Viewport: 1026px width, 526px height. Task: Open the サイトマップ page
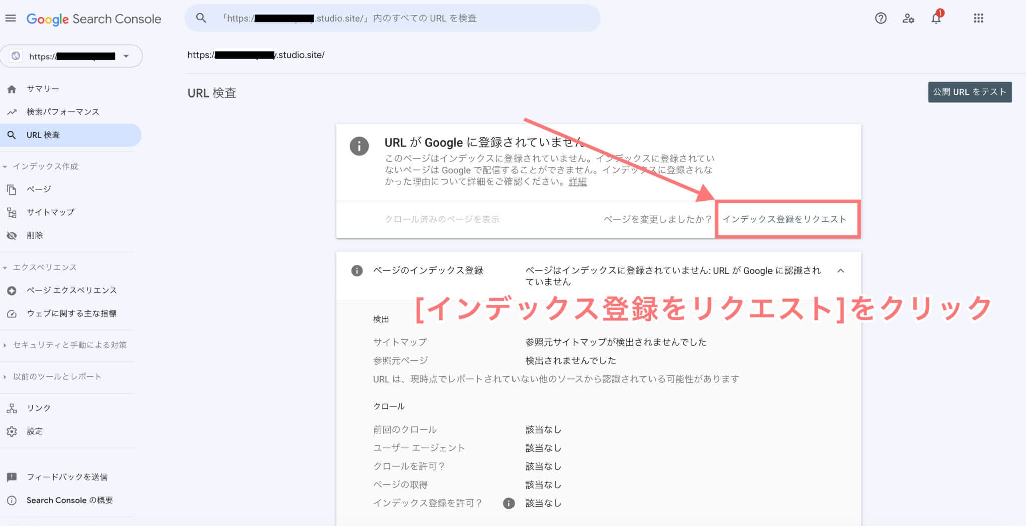point(50,212)
